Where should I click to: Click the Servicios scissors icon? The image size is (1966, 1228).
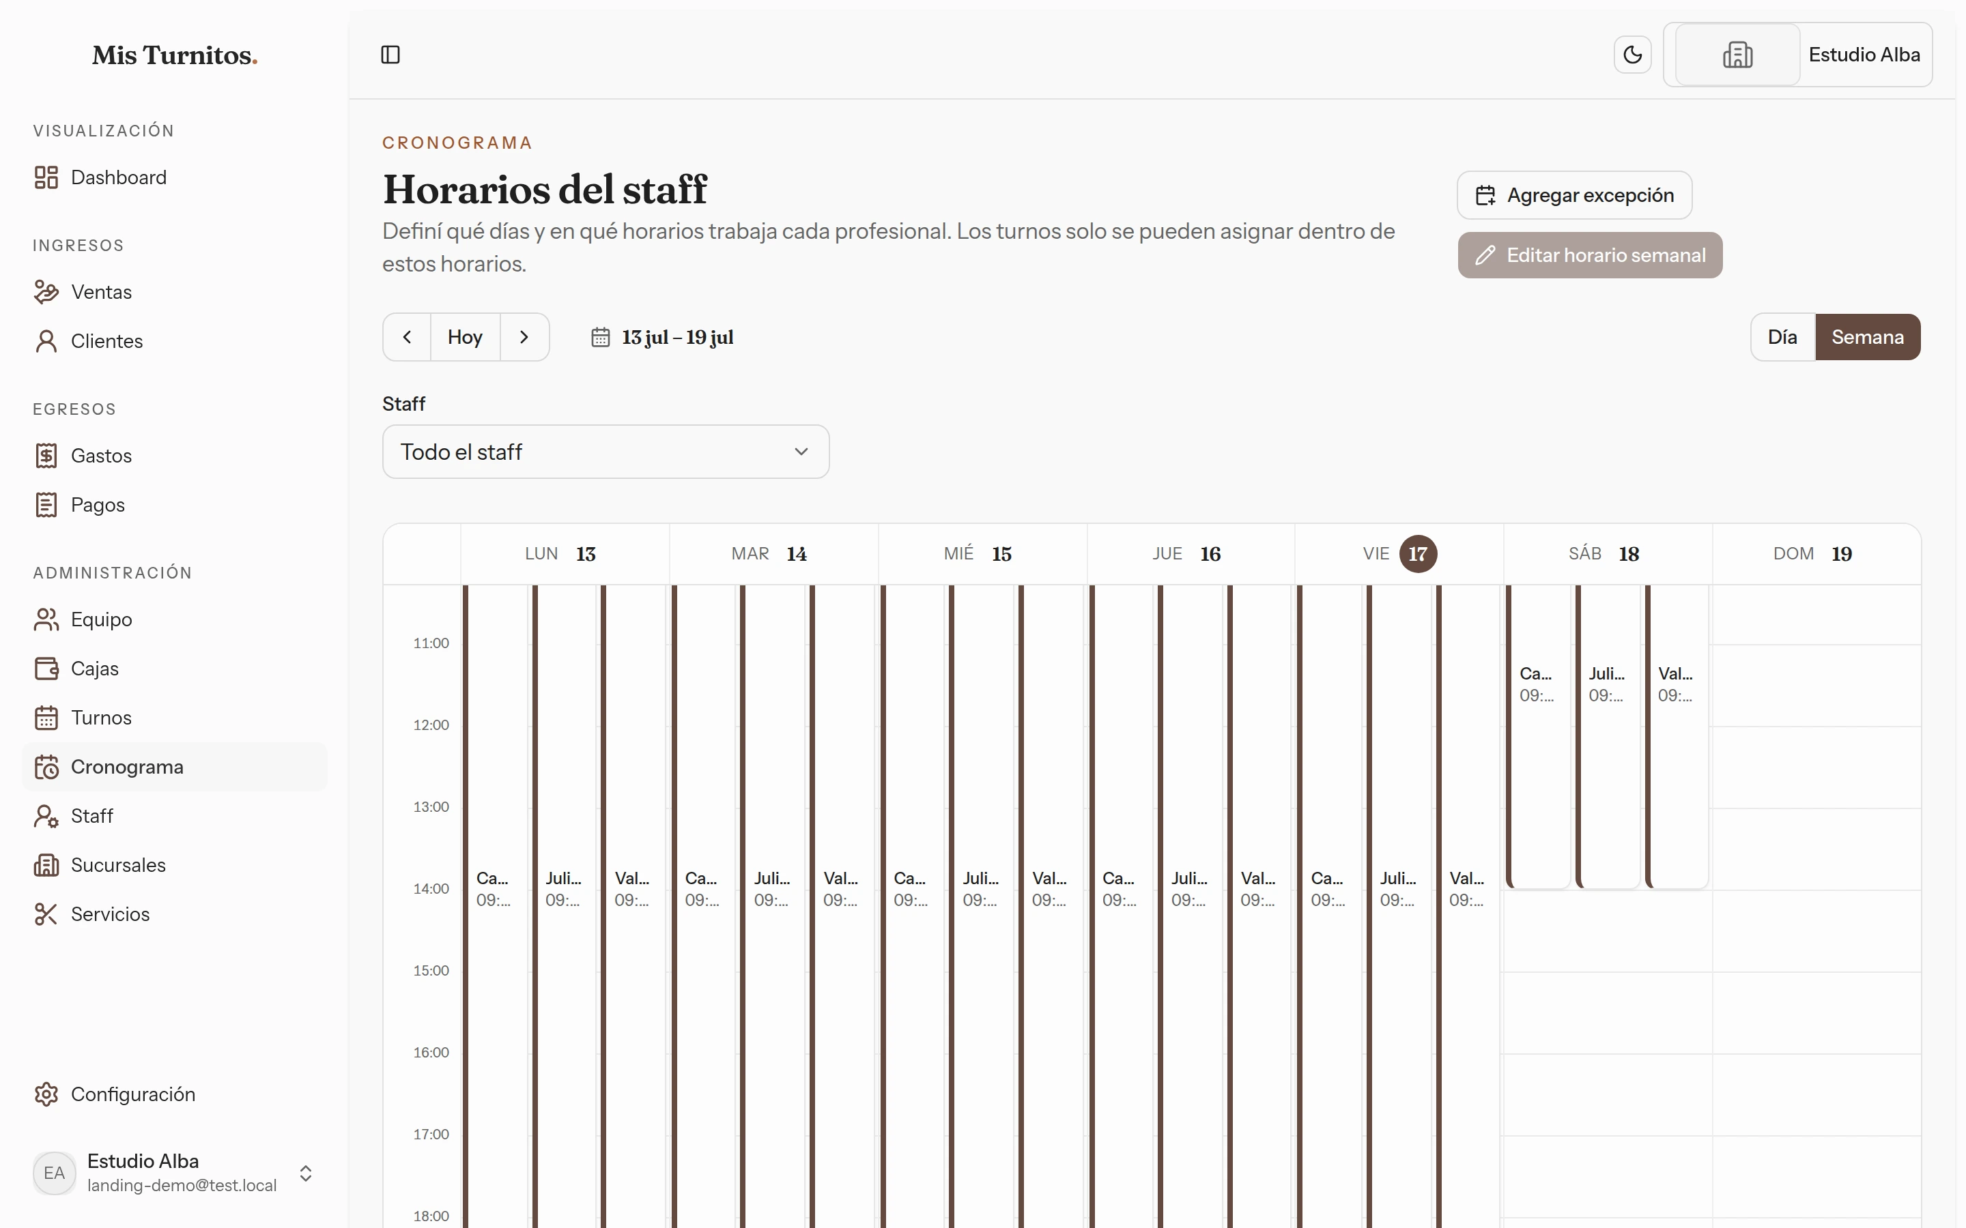point(46,913)
